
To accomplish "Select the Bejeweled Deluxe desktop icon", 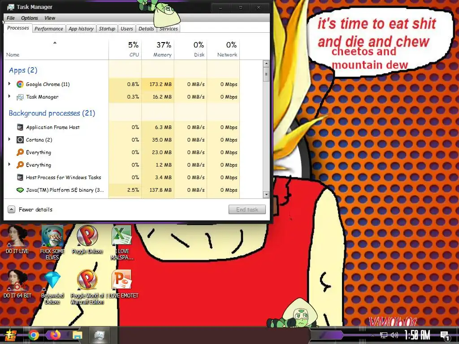I will 52,287.
